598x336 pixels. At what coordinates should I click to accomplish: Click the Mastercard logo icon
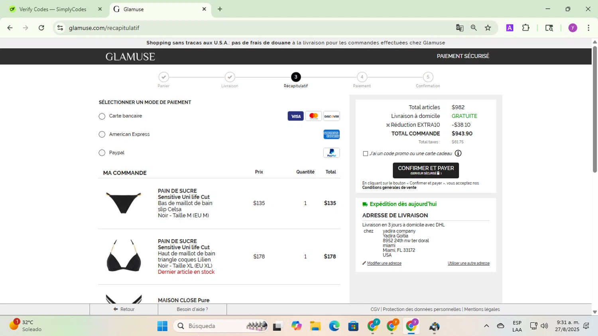[x=314, y=116]
